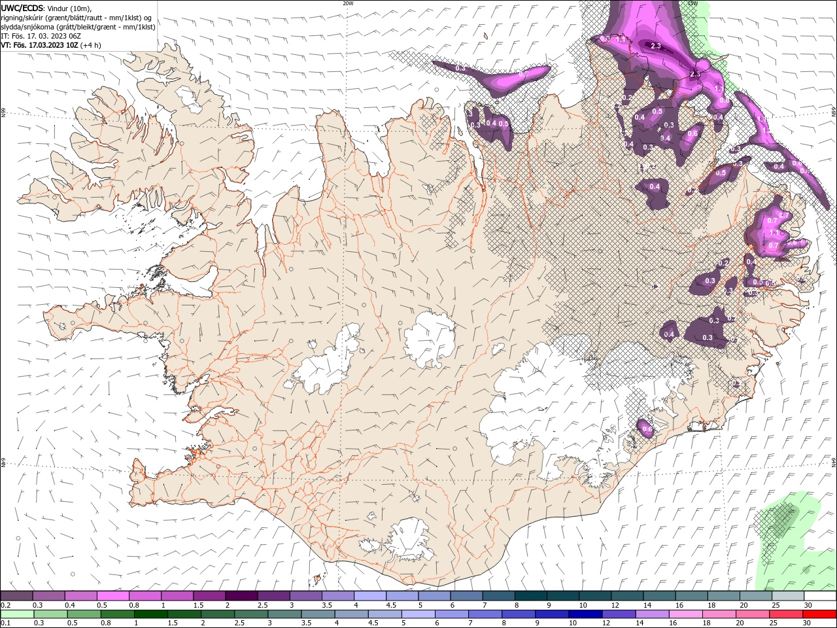Click the rigning/skúrir legend description line
This screenshot has height=628, width=837.
pos(77,18)
